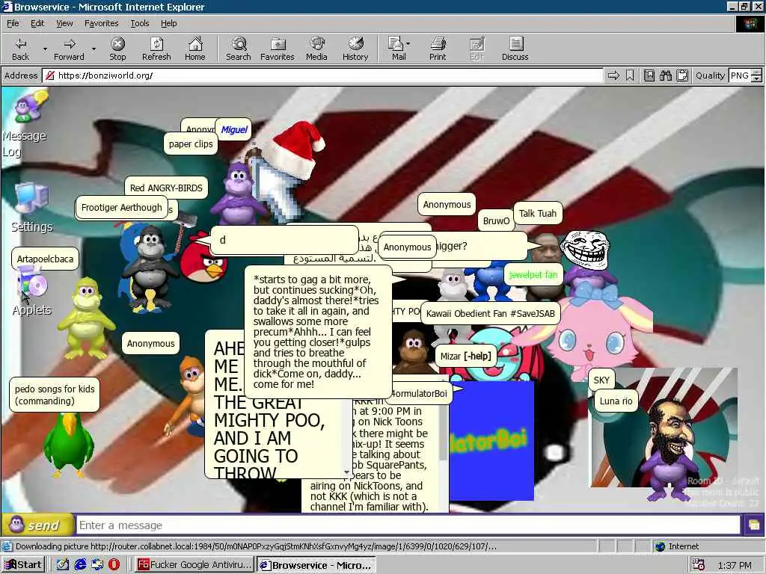Launch Internet Explorer from quick launch
The width and height of the screenshot is (766, 574).
pyautogui.click(x=80, y=565)
